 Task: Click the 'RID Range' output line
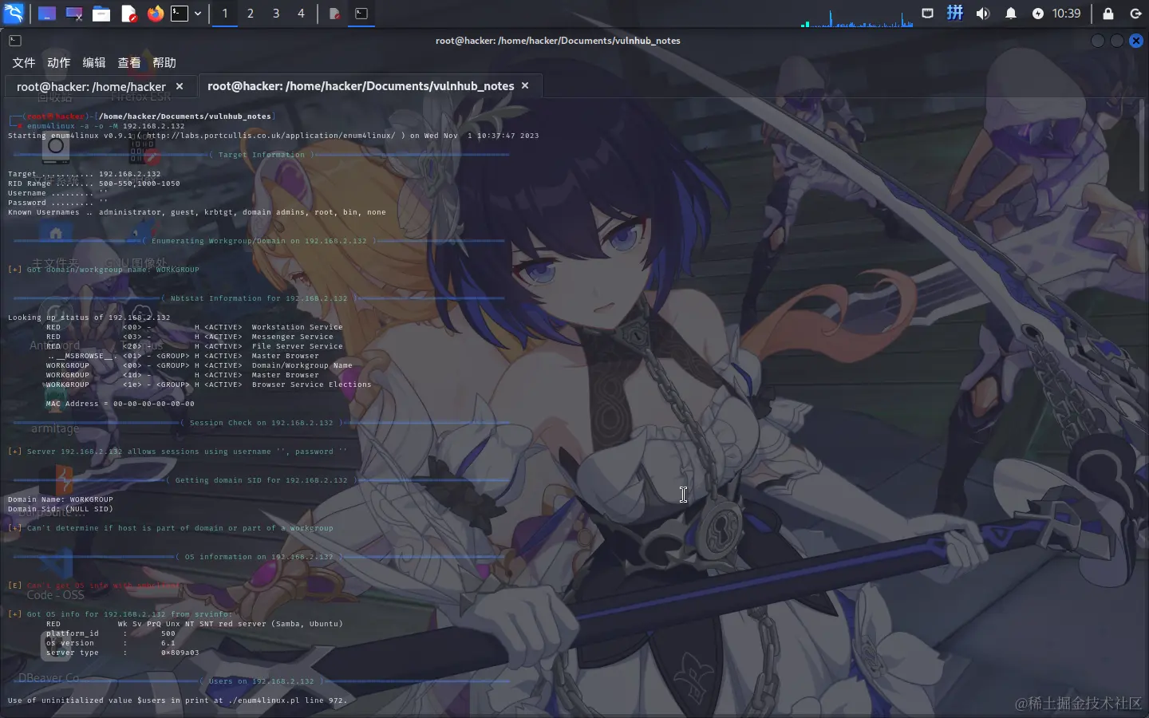(x=93, y=183)
